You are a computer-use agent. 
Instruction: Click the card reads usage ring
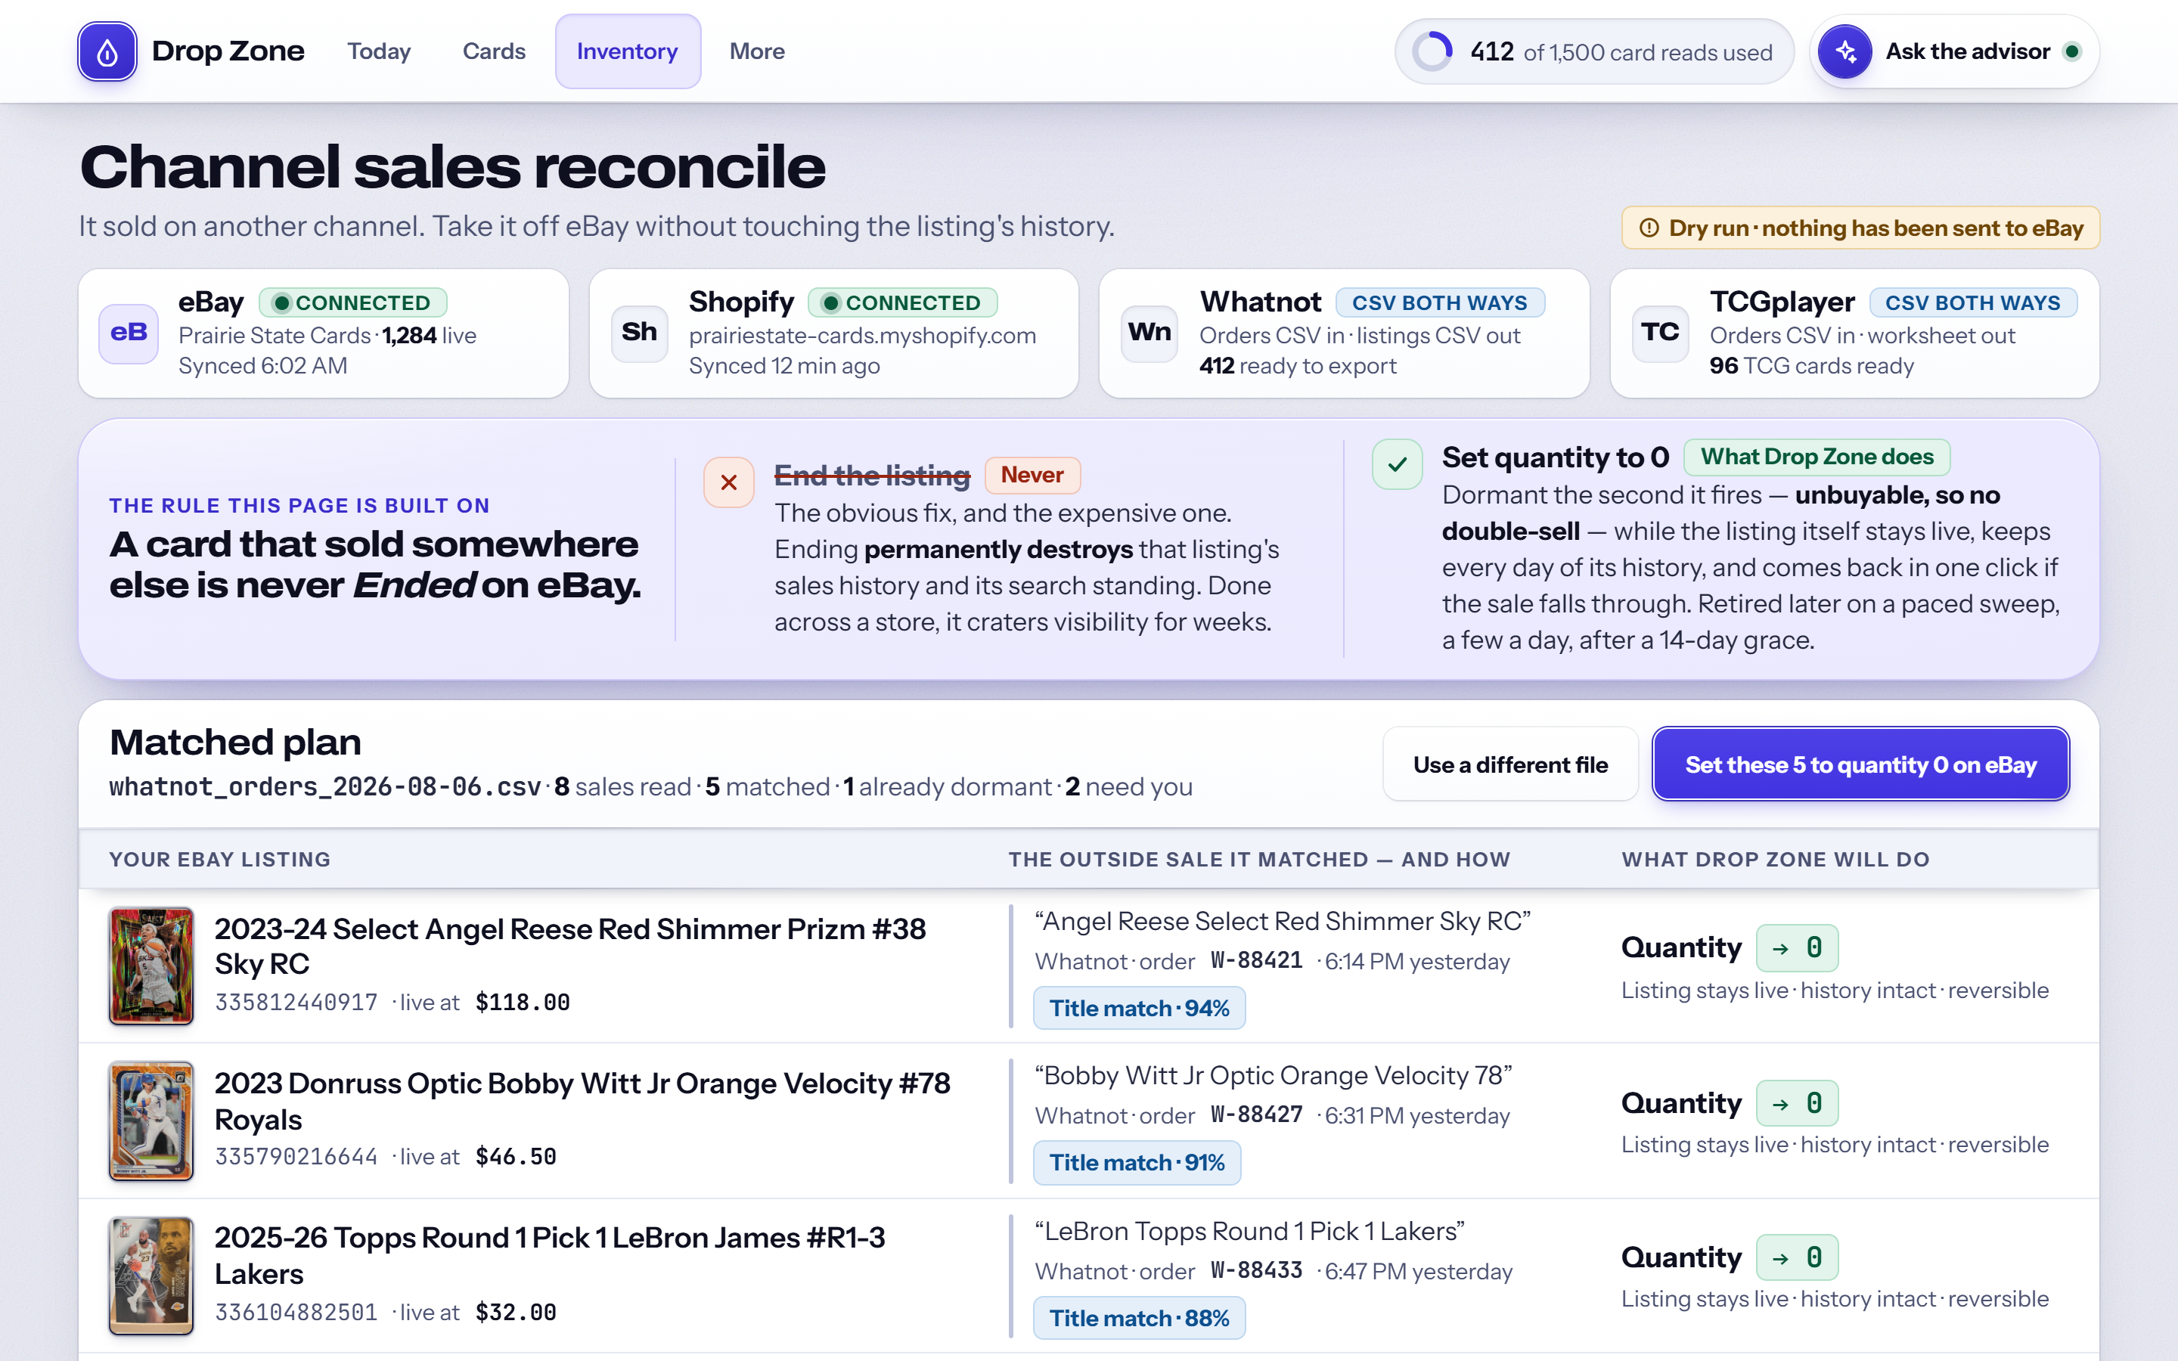[x=1432, y=51]
